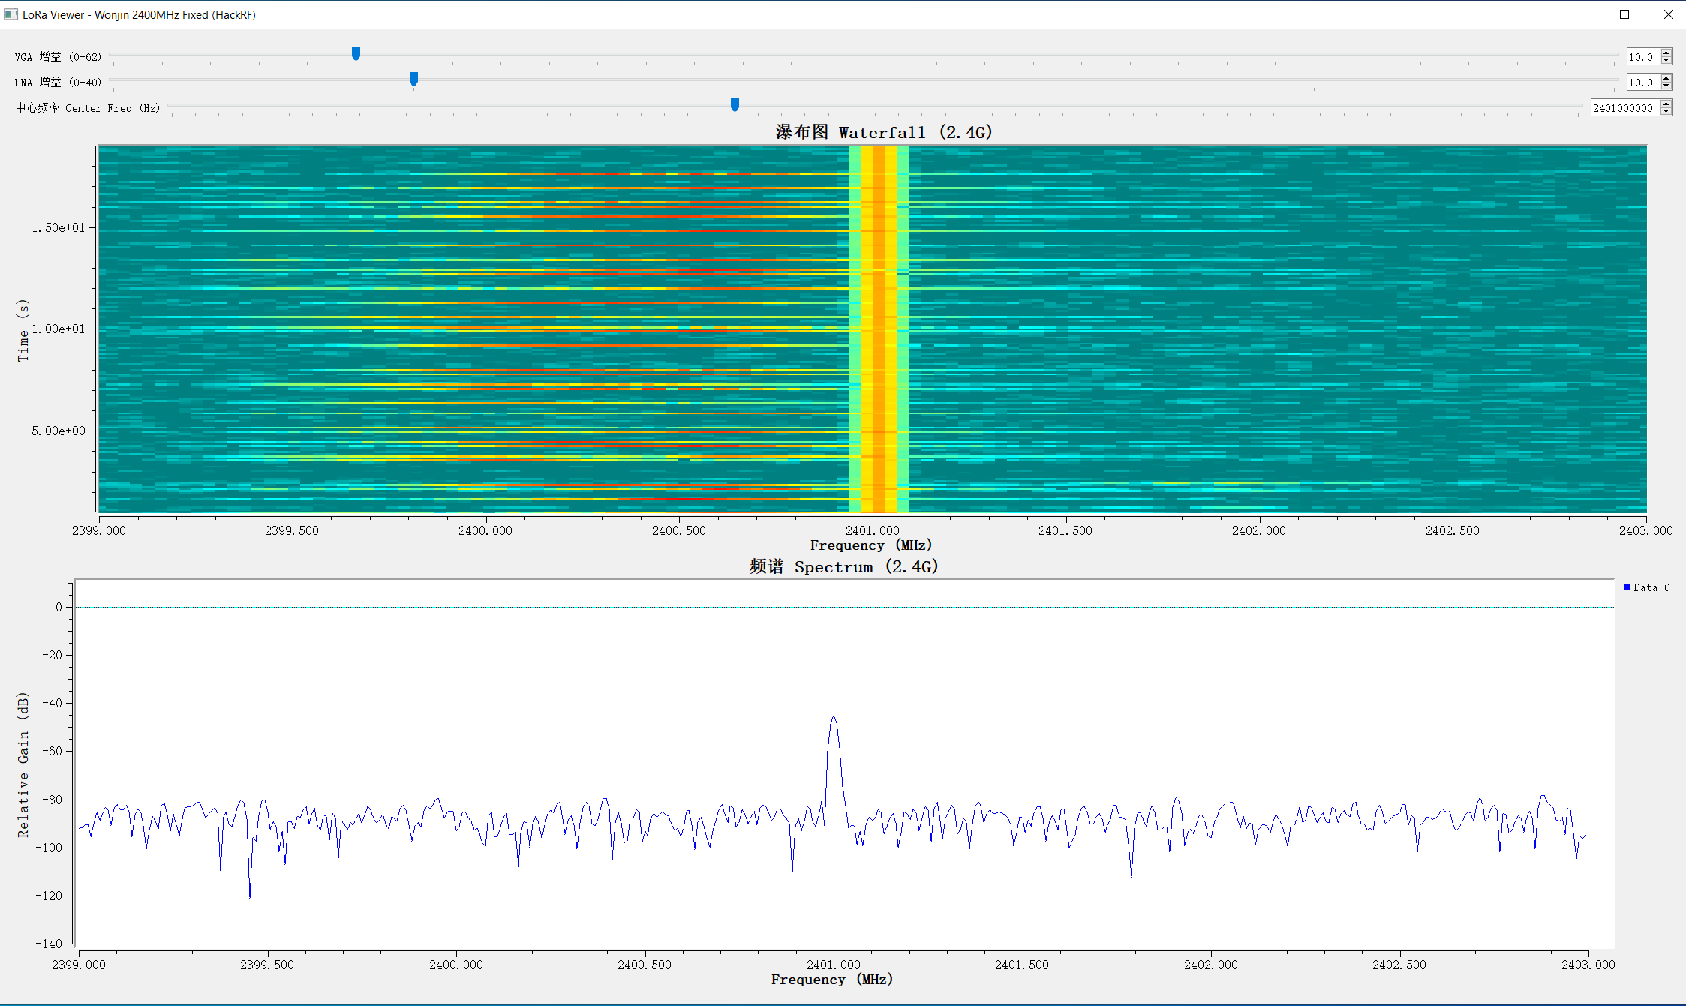Screen dimensions: 1686x1006
Task: Click the far right end of the VGA slider track
Action: click(x=1615, y=54)
